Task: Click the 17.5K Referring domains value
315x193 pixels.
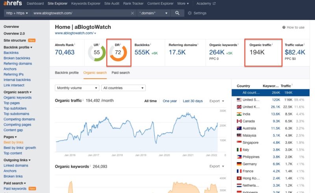Action: point(177,52)
